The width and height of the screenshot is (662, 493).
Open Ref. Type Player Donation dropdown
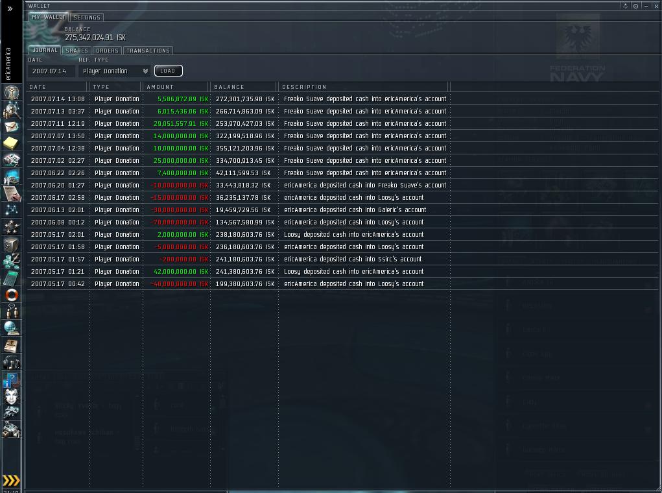[114, 71]
